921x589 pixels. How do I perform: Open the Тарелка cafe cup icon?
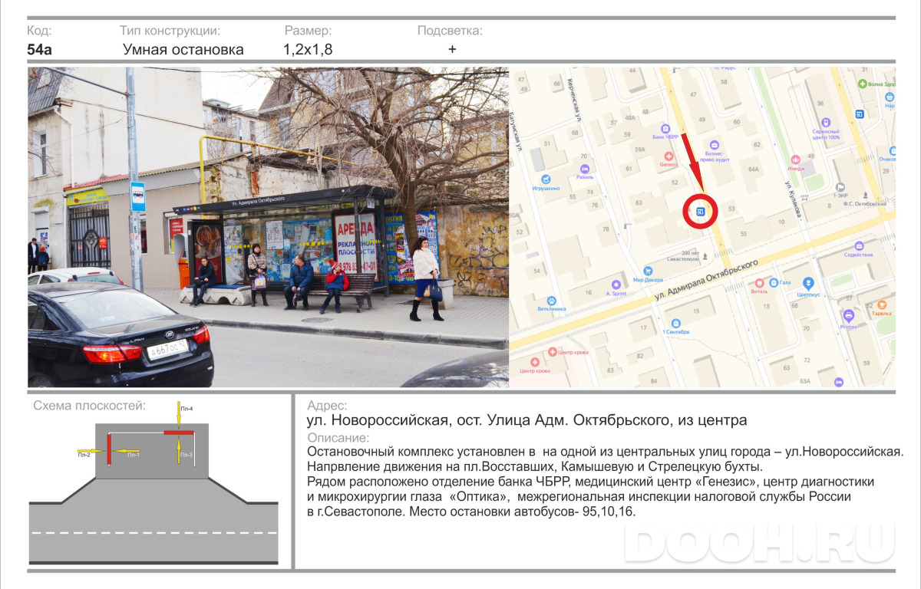click(x=883, y=304)
